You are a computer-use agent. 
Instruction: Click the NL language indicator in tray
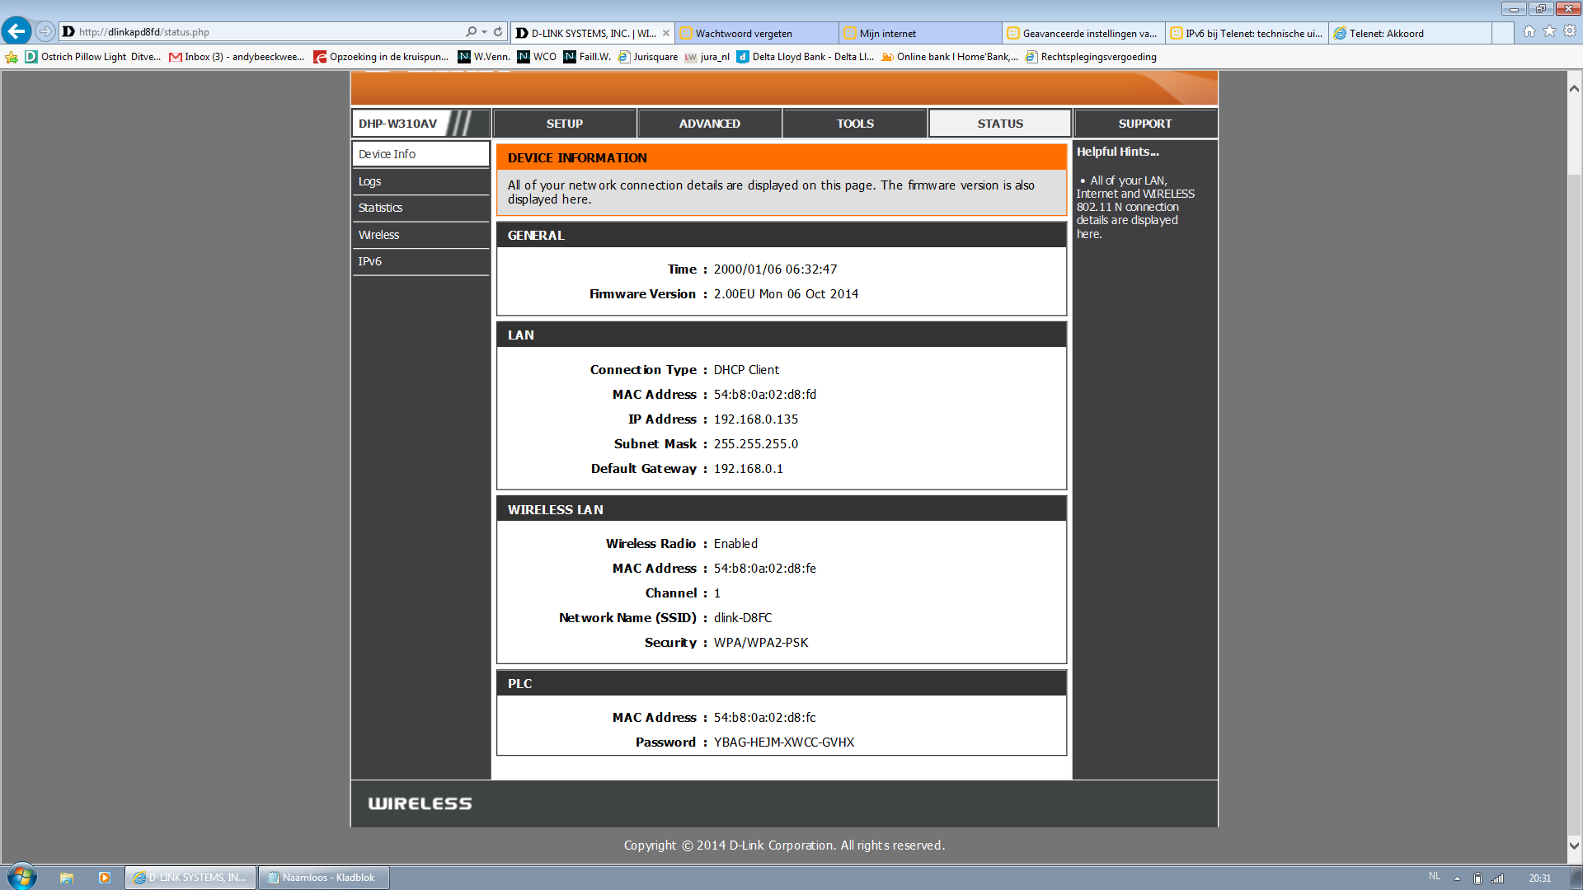[1435, 877]
